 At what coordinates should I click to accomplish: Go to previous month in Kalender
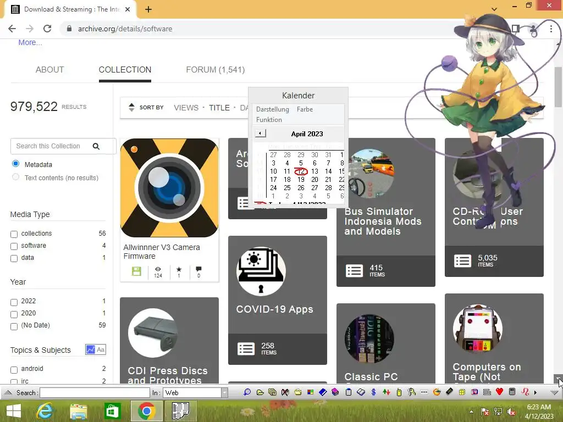[260, 134]
